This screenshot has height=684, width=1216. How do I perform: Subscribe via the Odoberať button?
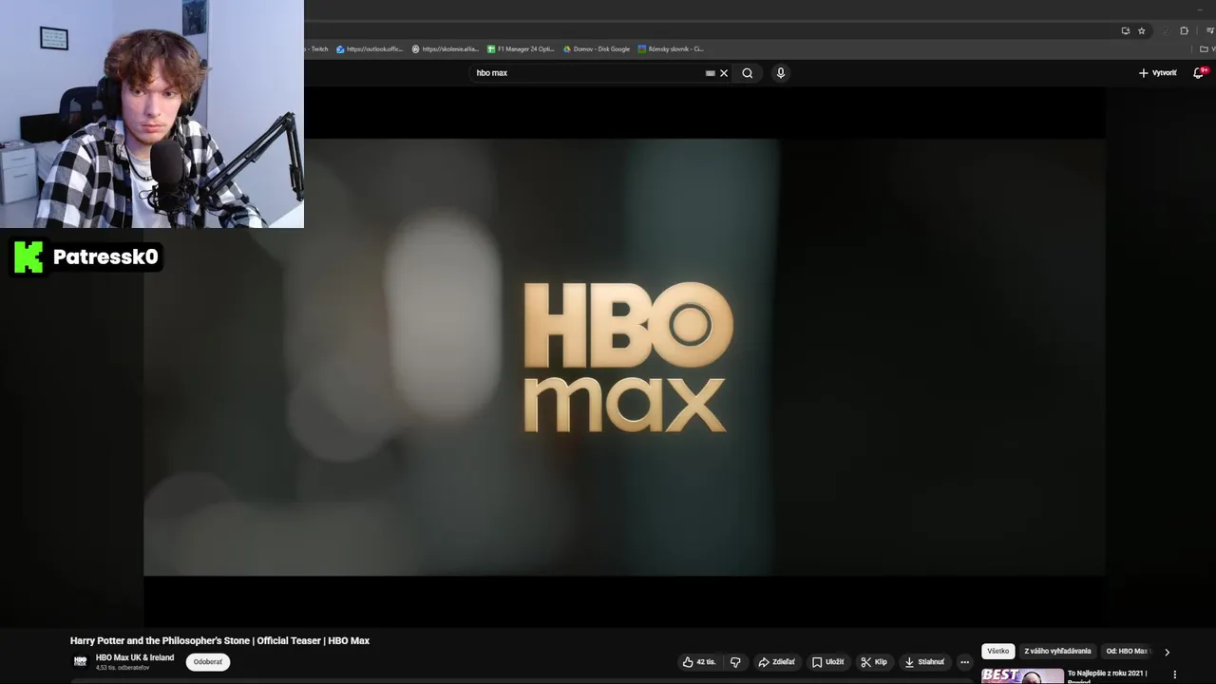[208, 662]
